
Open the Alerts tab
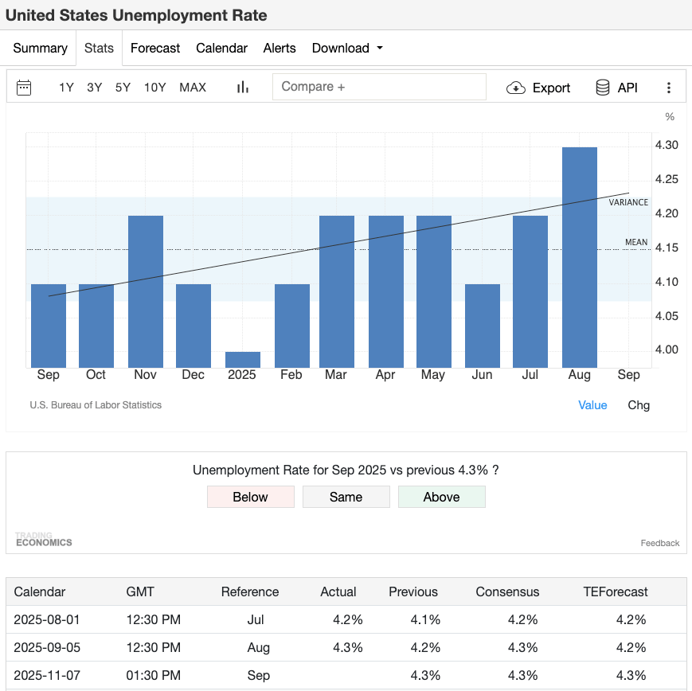[280, 48]
